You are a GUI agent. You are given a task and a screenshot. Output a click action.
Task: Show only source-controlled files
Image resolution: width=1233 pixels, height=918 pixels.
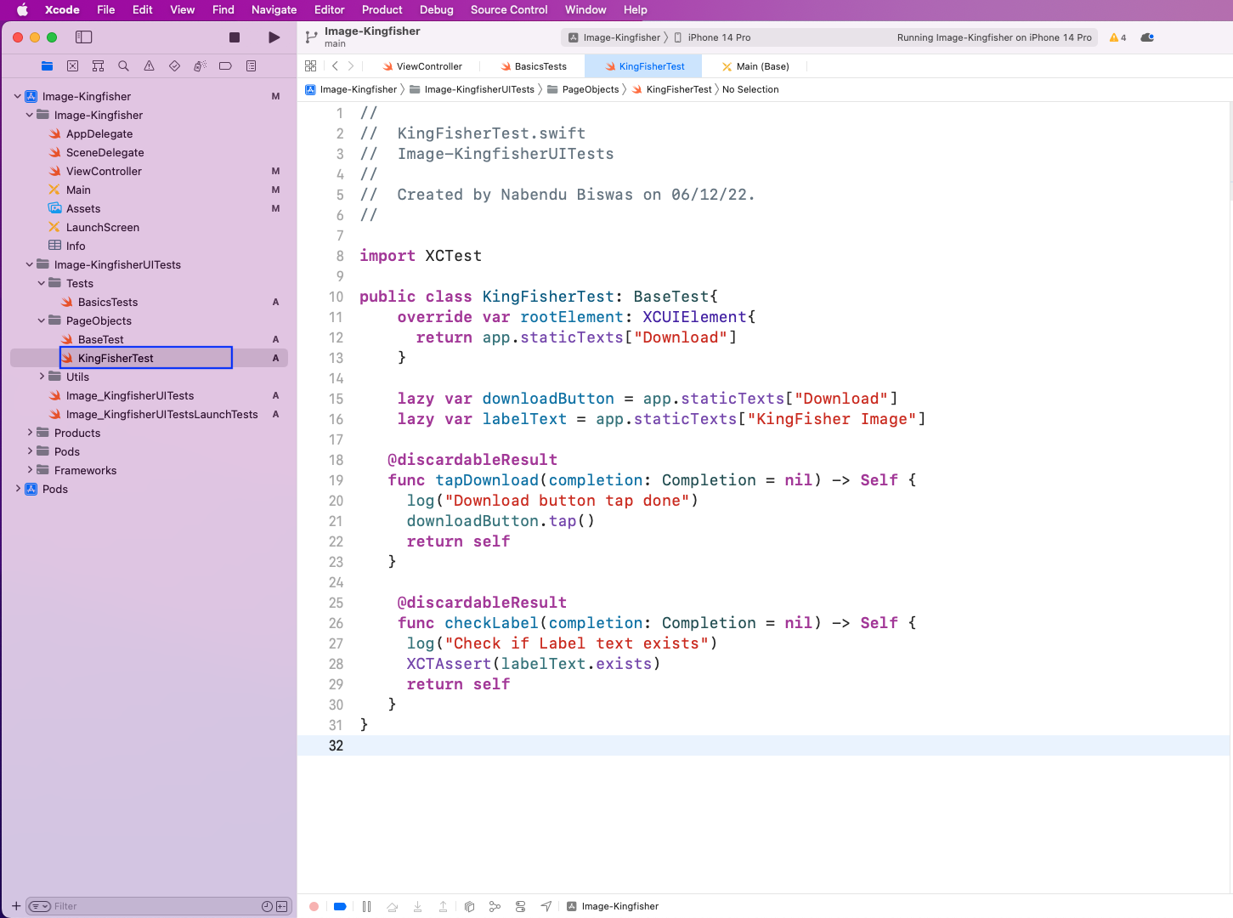tap(281, 906)
